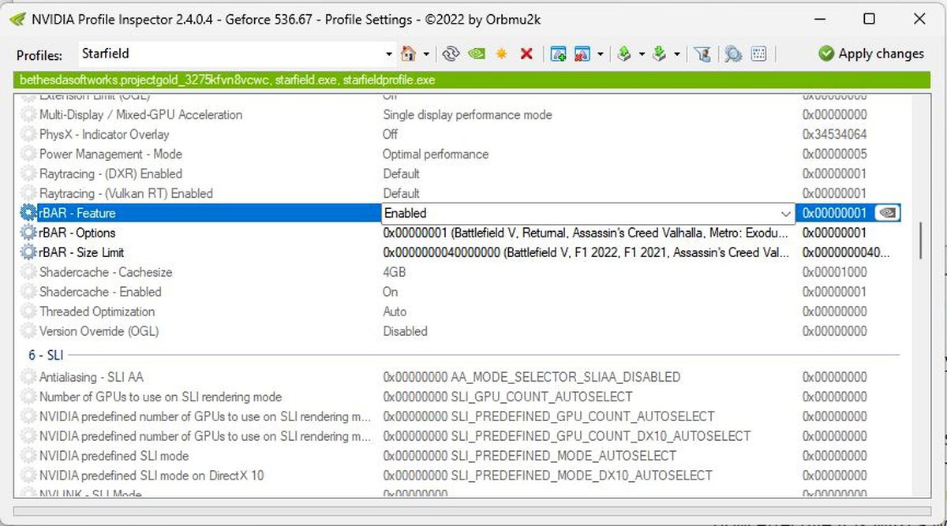
Task: Click the Apply changes button
Action: click(x=871, y=54)
